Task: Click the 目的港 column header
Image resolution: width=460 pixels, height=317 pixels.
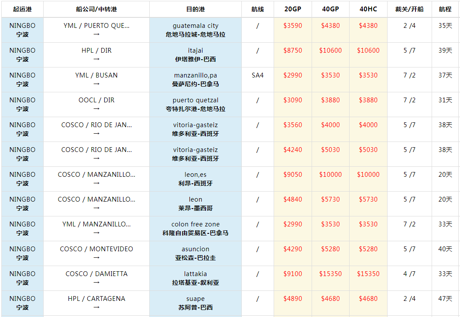Action: (x=195, y=9)
